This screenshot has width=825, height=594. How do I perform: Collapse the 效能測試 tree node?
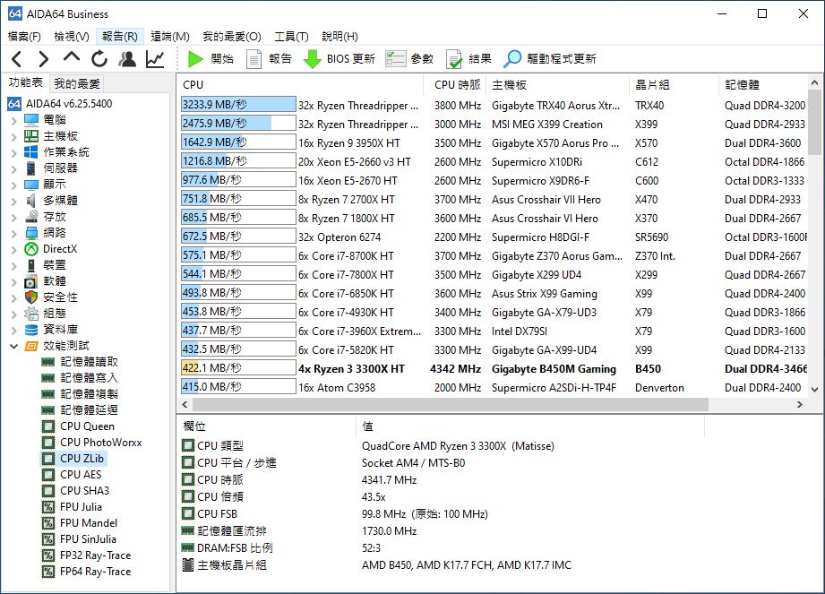(x=13, y=346)
